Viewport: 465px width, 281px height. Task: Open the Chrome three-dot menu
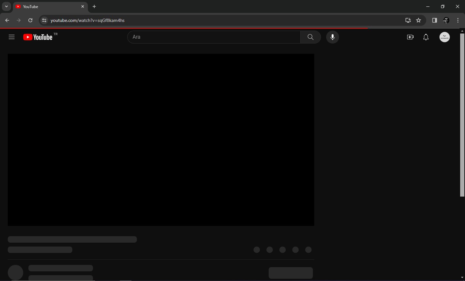[x=459, y=21]
